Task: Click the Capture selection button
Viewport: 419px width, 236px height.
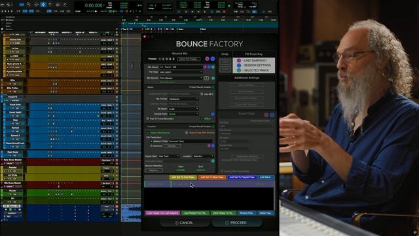Action: pyautogui.click(x=154, y=170)
